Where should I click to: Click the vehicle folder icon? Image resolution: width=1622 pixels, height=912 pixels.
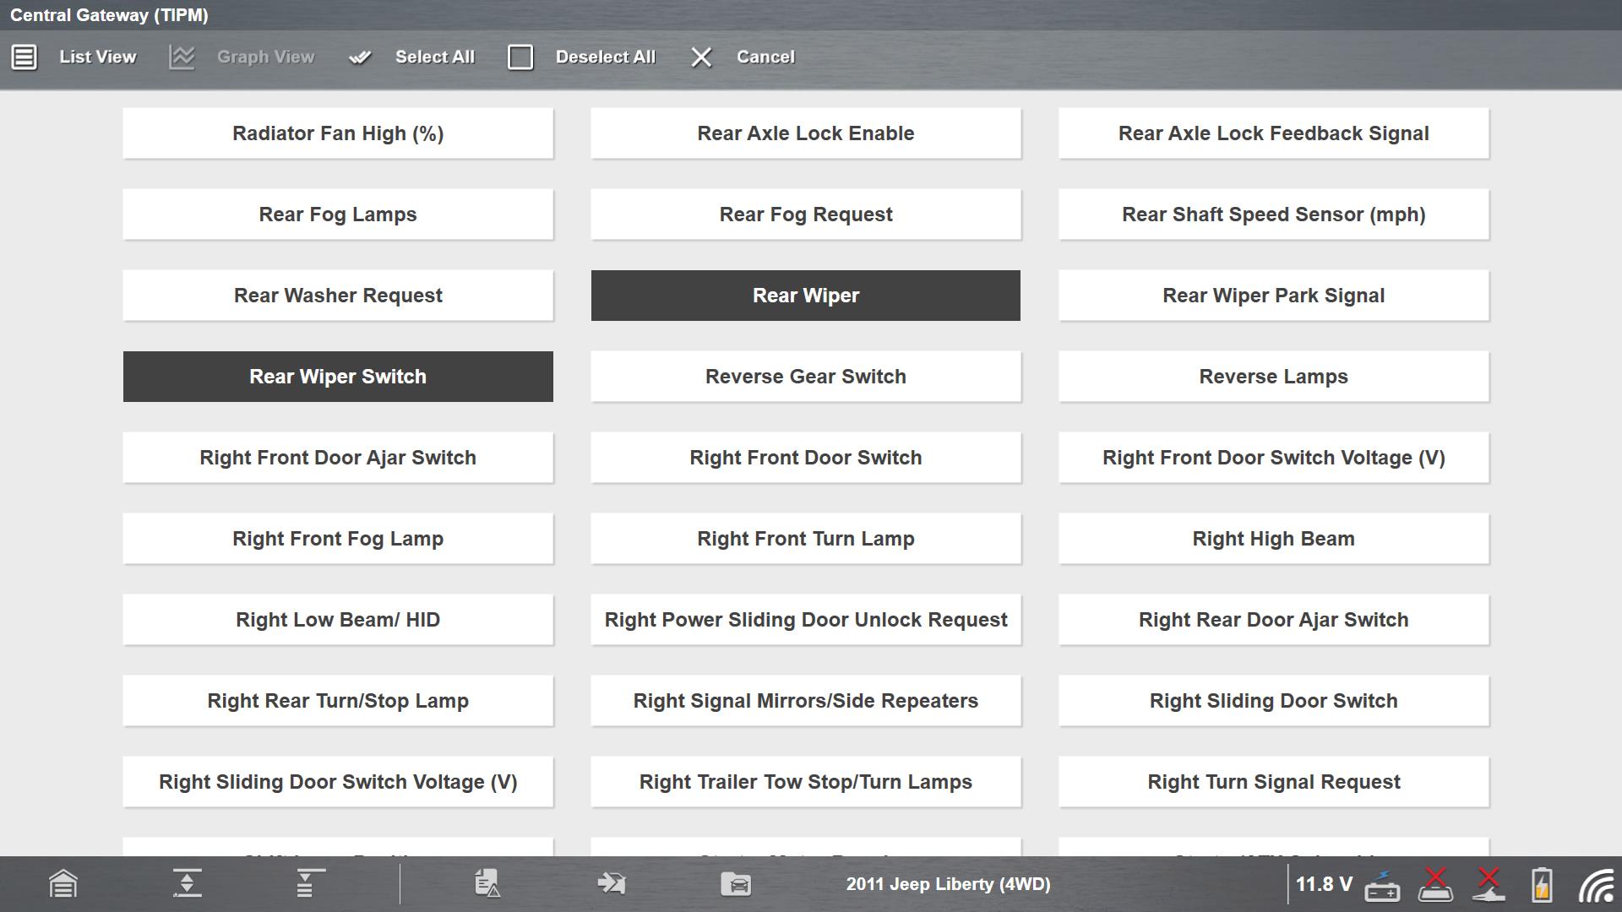coord(736,884)
